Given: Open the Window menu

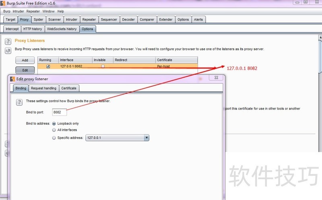Looking at the screenshot, I should pos(48,11).
